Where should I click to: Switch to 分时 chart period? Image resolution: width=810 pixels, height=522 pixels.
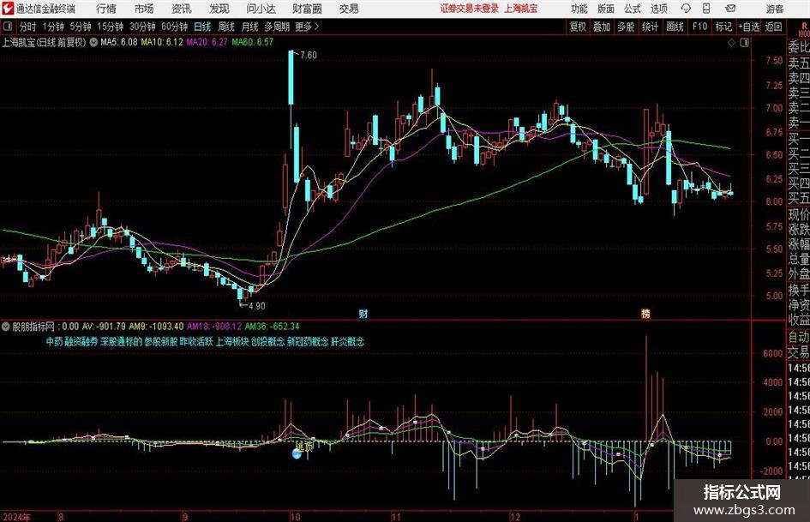click(x=28, y=27)
